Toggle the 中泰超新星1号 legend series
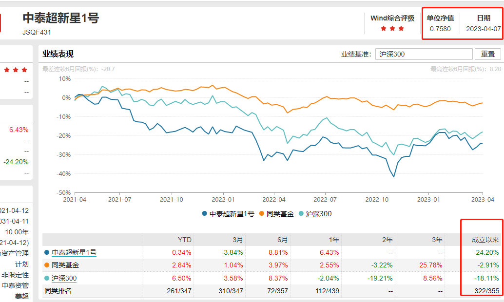 point(228,214)
